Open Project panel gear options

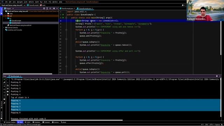coord(54,8)
